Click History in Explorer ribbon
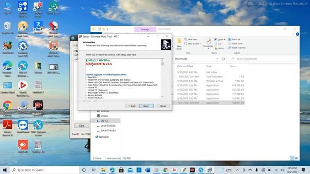 pos(219,48)
